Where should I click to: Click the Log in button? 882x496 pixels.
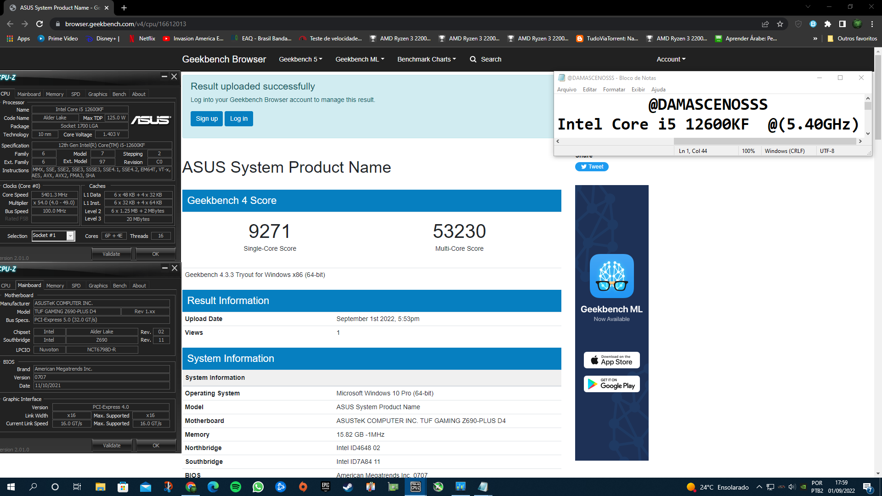tap(239, 118)
